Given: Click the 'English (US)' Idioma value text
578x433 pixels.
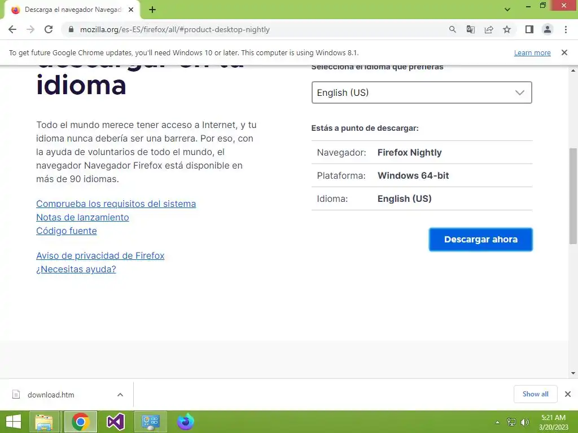Looking at the screenshot, I should pos(404,199).
